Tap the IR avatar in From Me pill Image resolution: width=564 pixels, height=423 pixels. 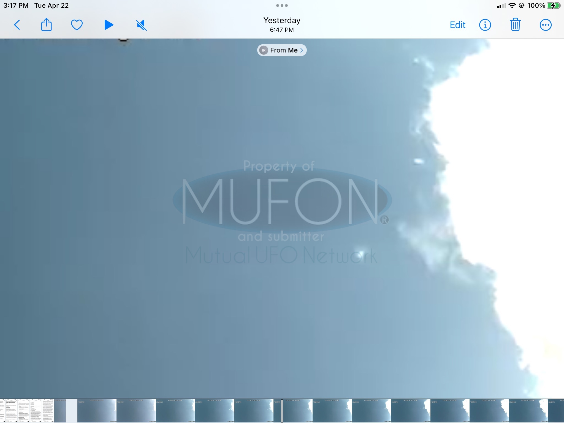pos(264,50)
